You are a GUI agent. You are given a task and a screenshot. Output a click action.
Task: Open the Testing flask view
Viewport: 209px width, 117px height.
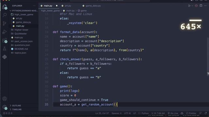[x=5, y=49]
